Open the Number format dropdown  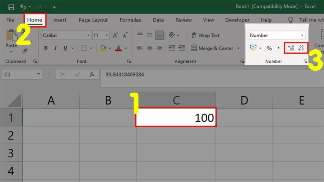[302, 36]
